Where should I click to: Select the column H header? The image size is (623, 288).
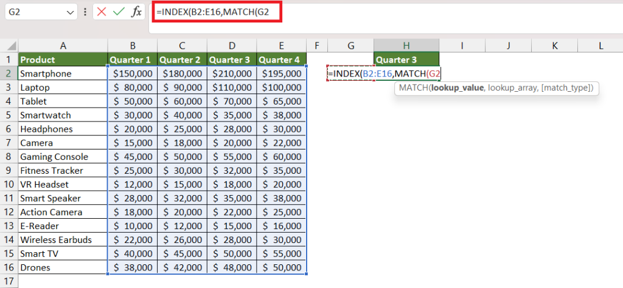pyautogui.click(x=406, y=46)
